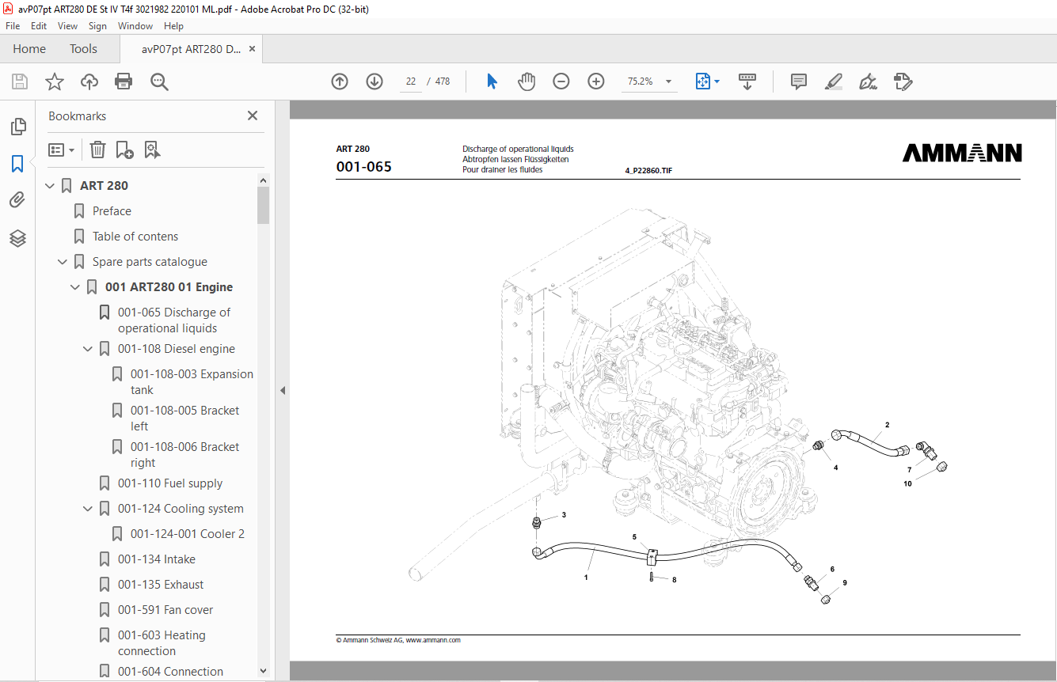Viewport: 1057px width, 682px height.
Task: Click the bookmarks scrollbar thumb
Action: click(264, 206)
